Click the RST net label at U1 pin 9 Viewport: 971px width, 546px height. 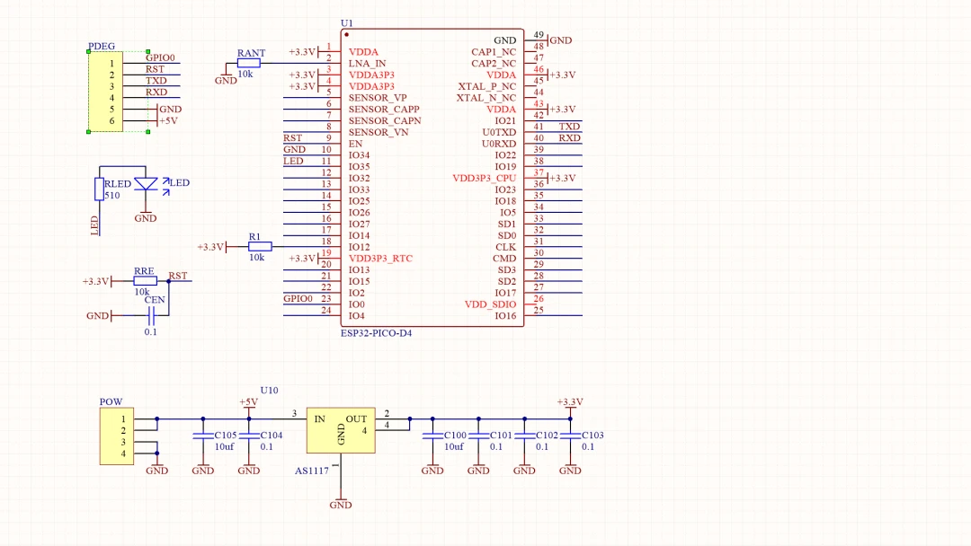coord(293,138)
